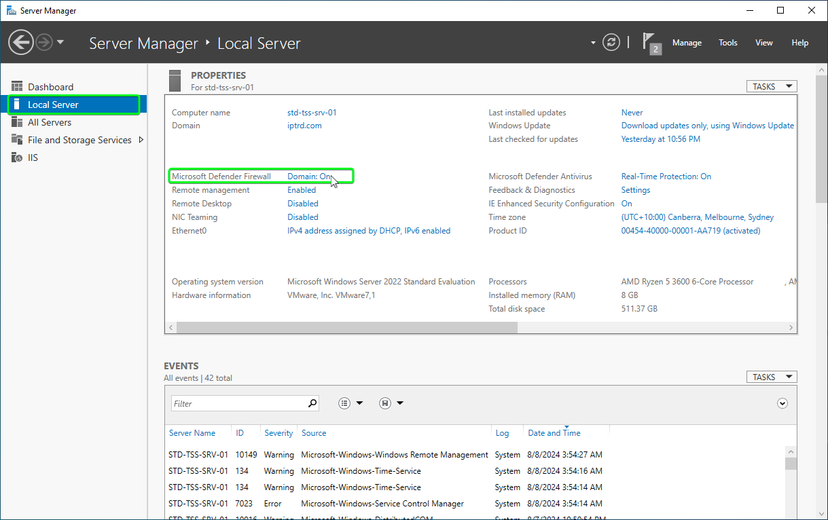Expand the Events filter chevron button

point(782,403)
